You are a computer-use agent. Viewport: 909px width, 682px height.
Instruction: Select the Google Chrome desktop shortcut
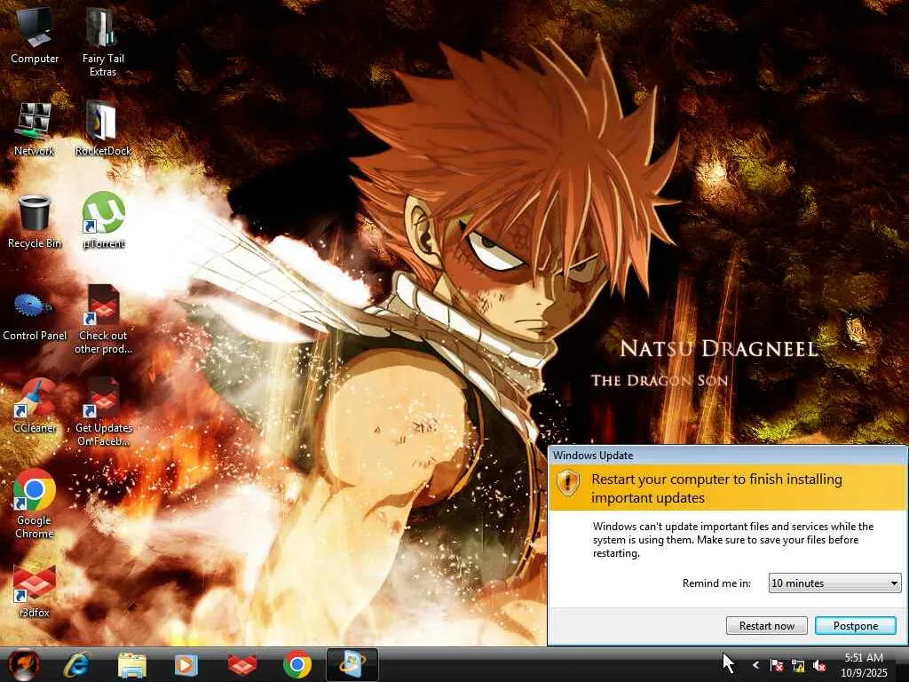tap(35, 504)
